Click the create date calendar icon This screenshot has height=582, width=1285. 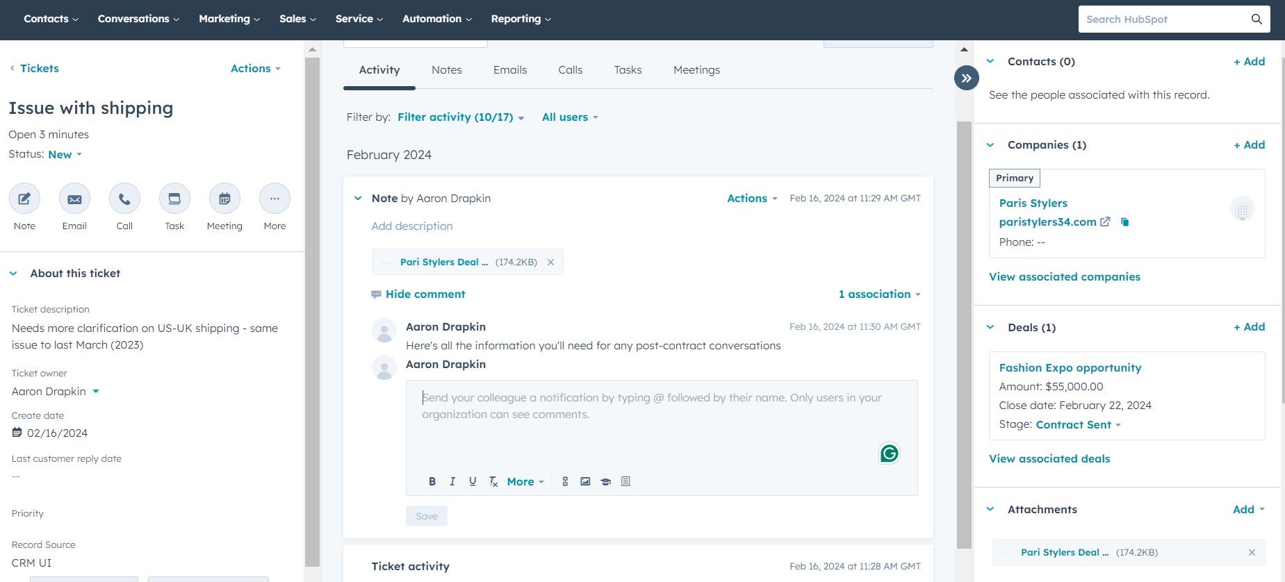(x=17, y=433)
